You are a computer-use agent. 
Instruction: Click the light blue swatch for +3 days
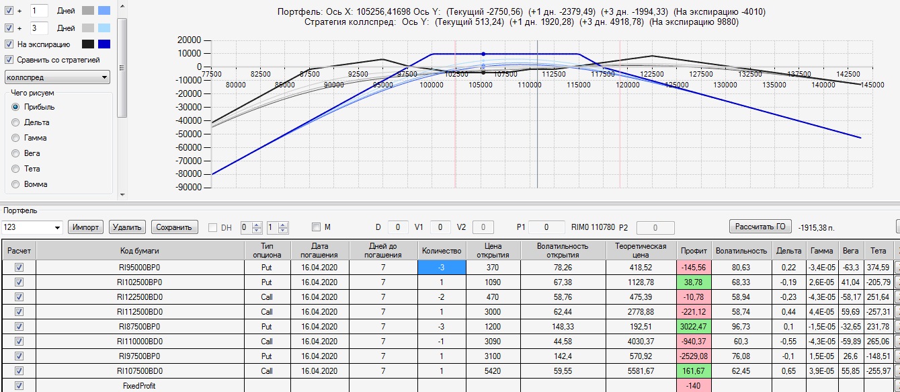pos(104,28)
